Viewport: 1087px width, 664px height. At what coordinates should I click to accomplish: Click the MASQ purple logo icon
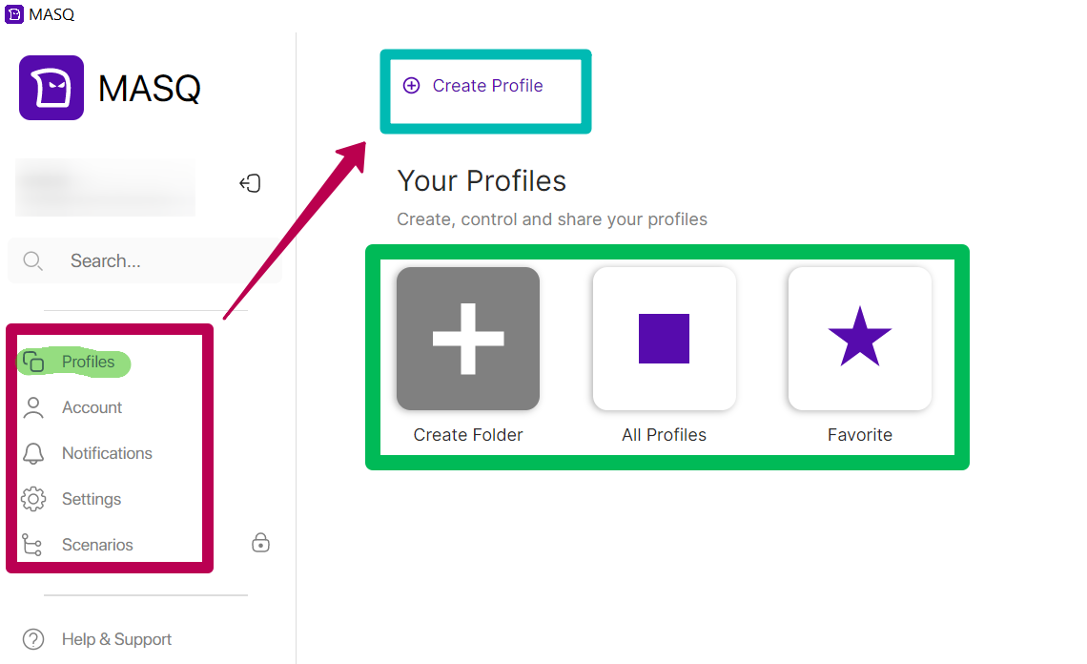coord(51,88)
